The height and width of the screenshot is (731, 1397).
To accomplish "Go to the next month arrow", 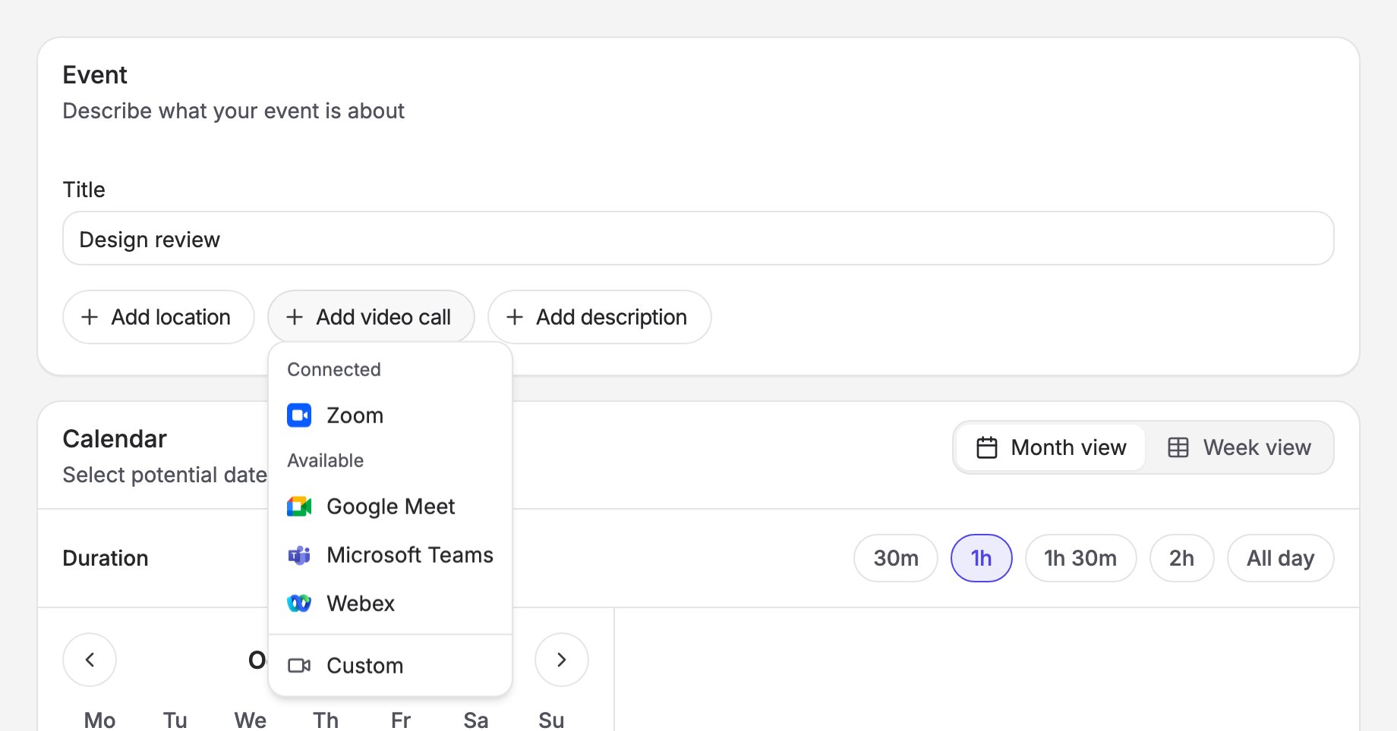I will [x=562, y=660].
